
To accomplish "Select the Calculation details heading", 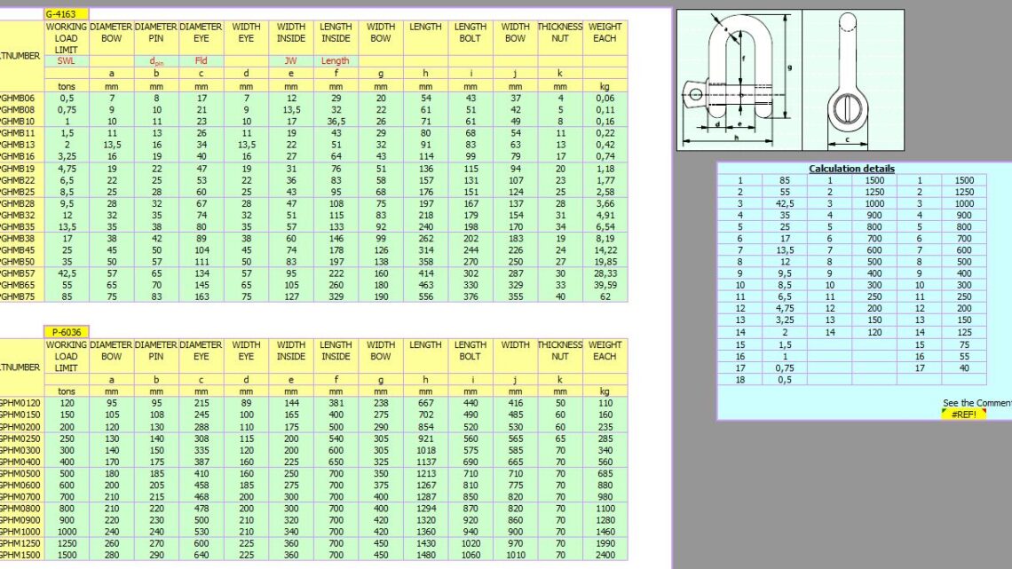I will pyautogui.click(x=851, y=169).
